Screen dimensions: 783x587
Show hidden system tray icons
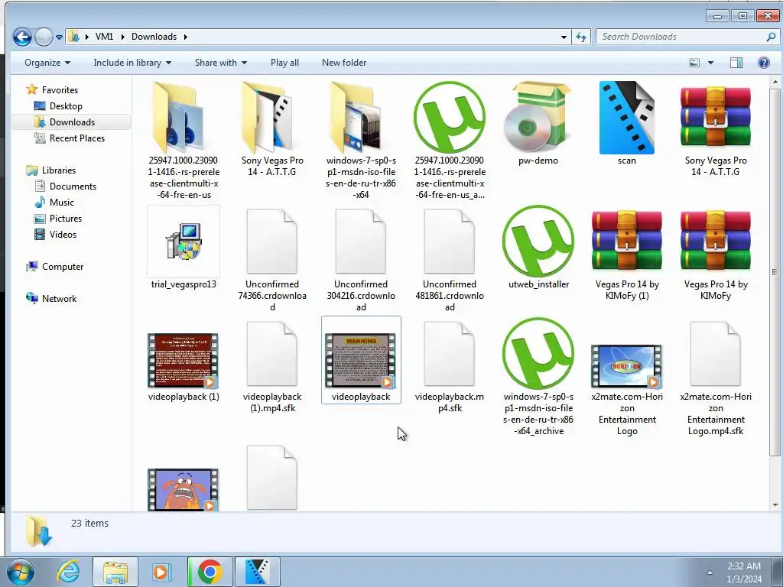710,572
